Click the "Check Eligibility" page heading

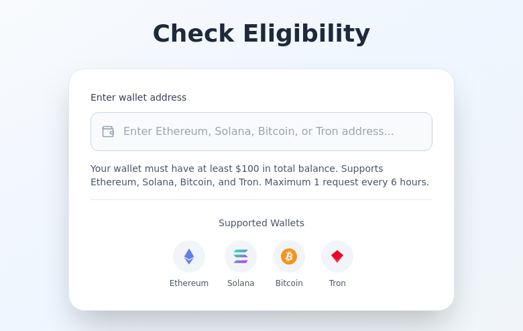[x=261, y=34]
